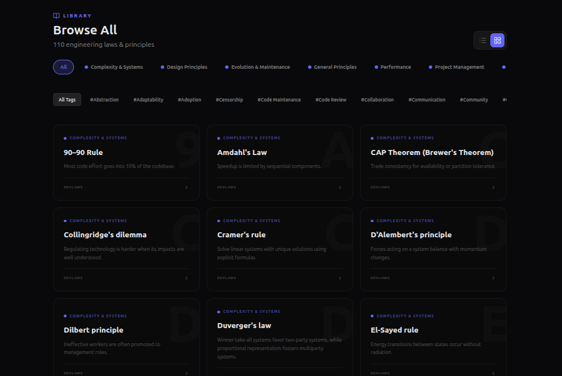Filter by General Principles category
562x376 pixels.
coord(332,67)
